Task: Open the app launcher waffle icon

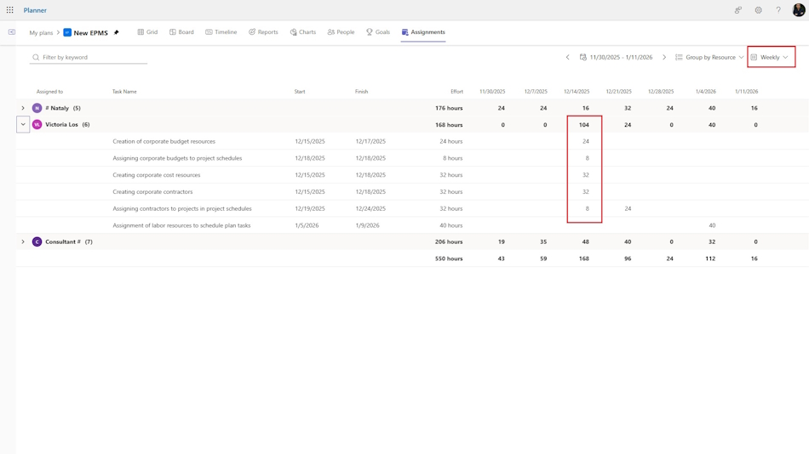Action: point(10,10)
